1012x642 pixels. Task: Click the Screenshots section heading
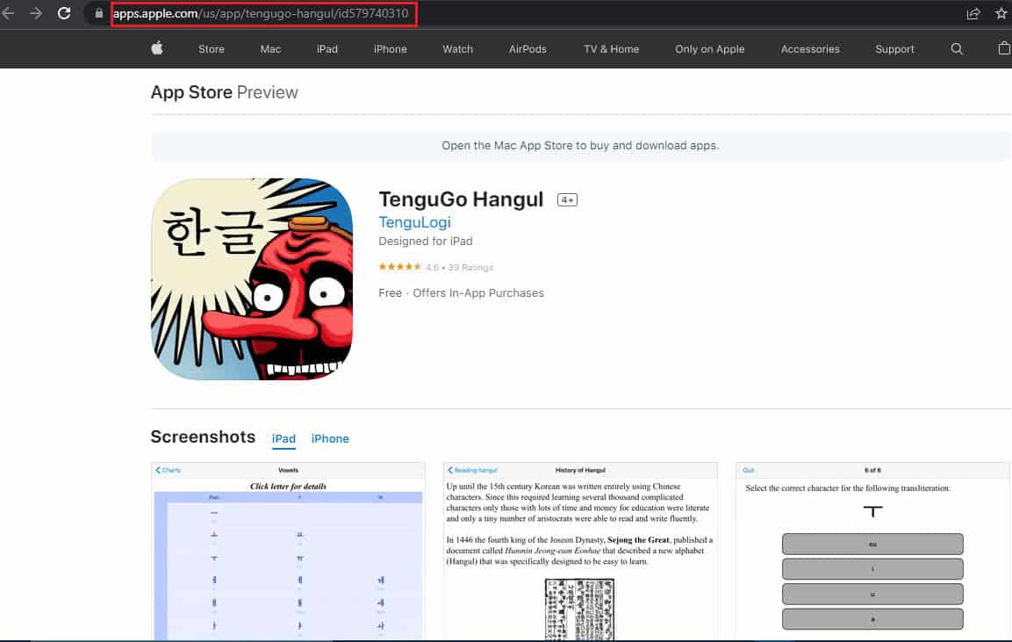[x=203, y=436]
